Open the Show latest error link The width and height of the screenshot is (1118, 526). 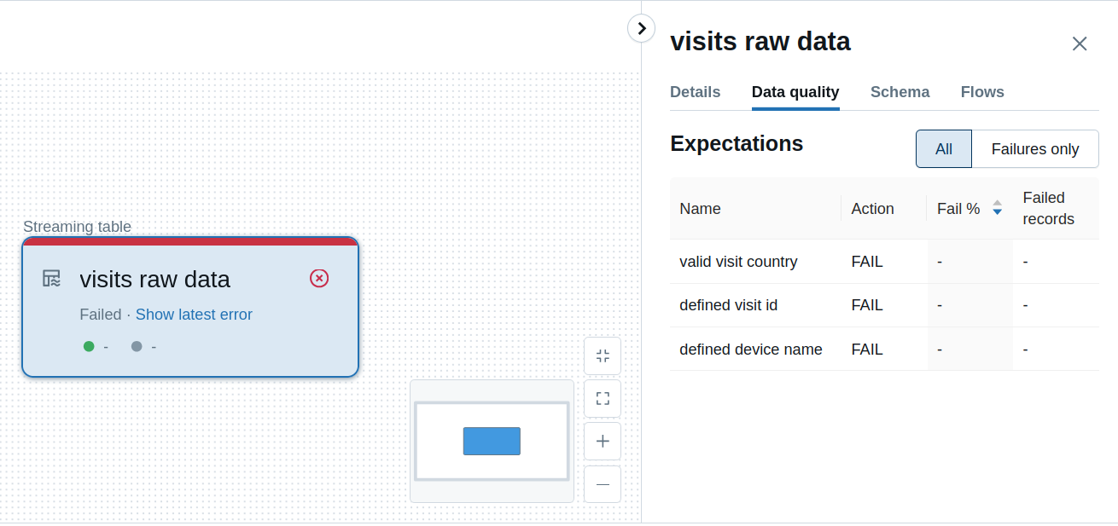click(194, 315)
